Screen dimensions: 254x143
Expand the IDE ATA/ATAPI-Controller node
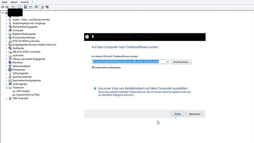pyautogui.click(x=7, y=52)
